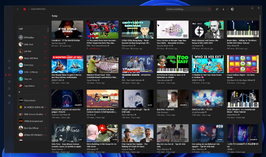This screenshot has width=266, height=157.
Task: Select the LIVE section header
Action: point(21,29)
